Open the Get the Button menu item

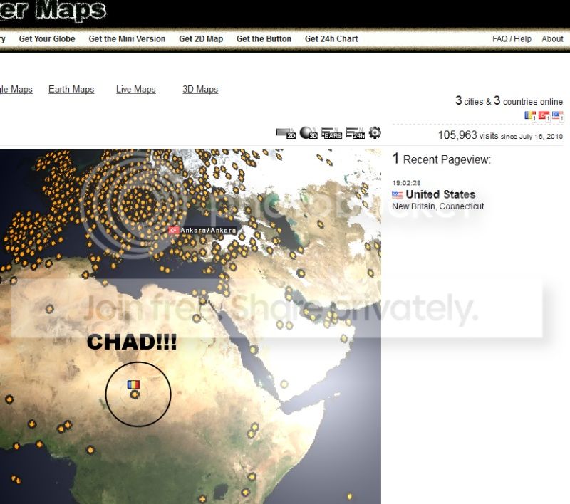click(x=264, y=39)
